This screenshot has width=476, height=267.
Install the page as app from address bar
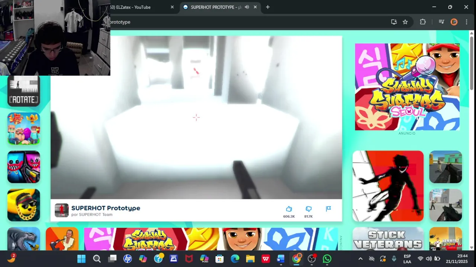[x=394, y=22]
